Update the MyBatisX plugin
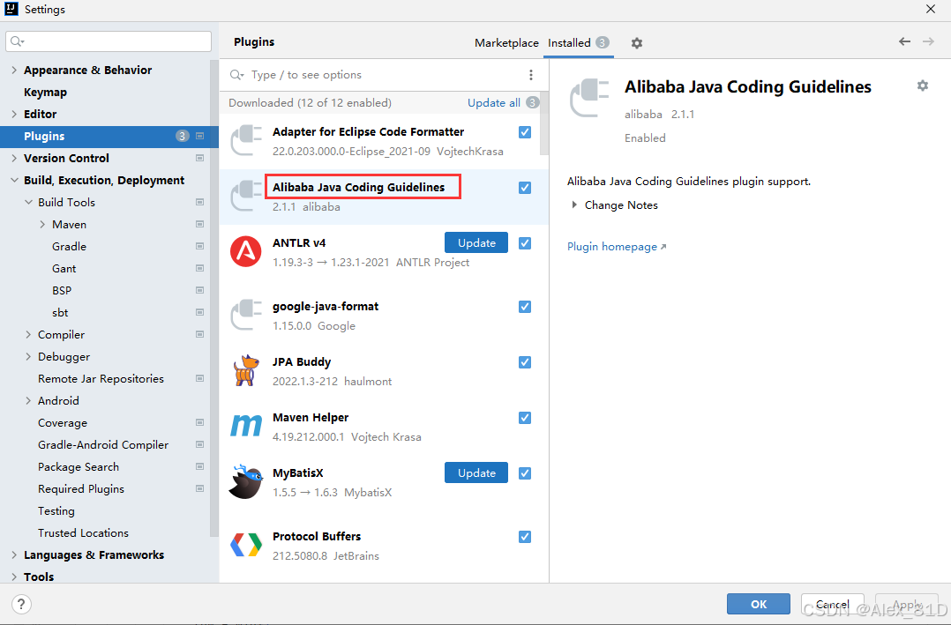951x625 pixels. 476,472
